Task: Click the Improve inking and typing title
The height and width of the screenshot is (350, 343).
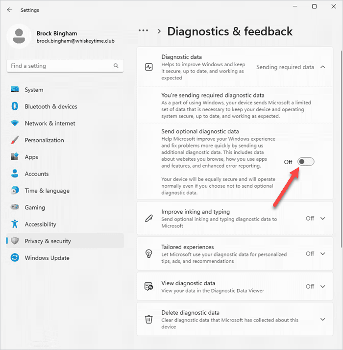Action: (196, 212)
